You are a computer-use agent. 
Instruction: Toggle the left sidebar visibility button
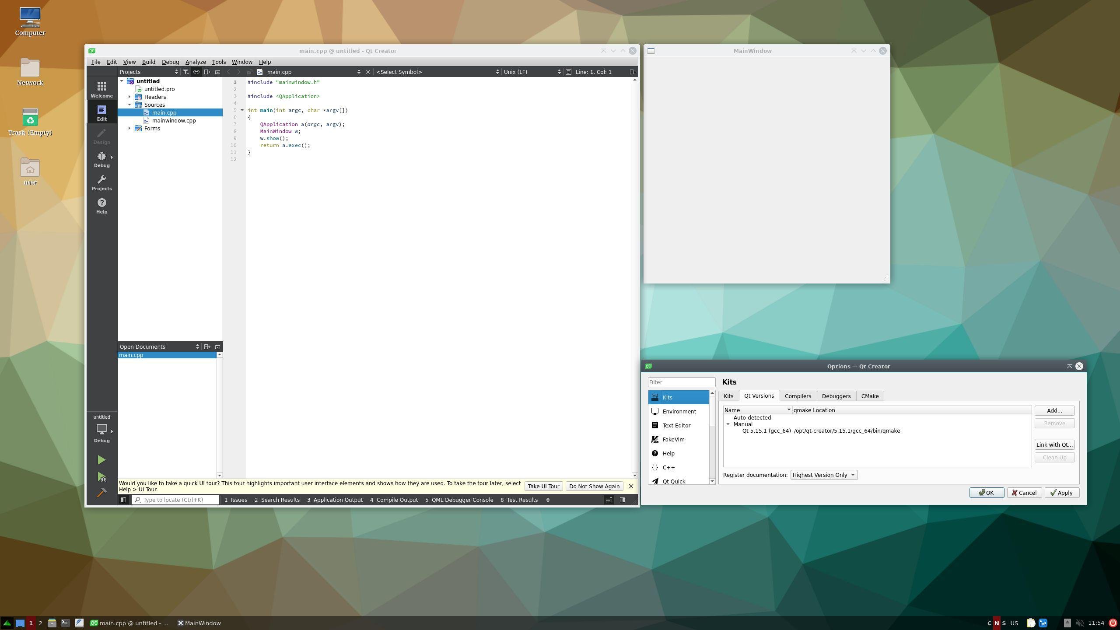pyautogui.click(x=124, y=500)
